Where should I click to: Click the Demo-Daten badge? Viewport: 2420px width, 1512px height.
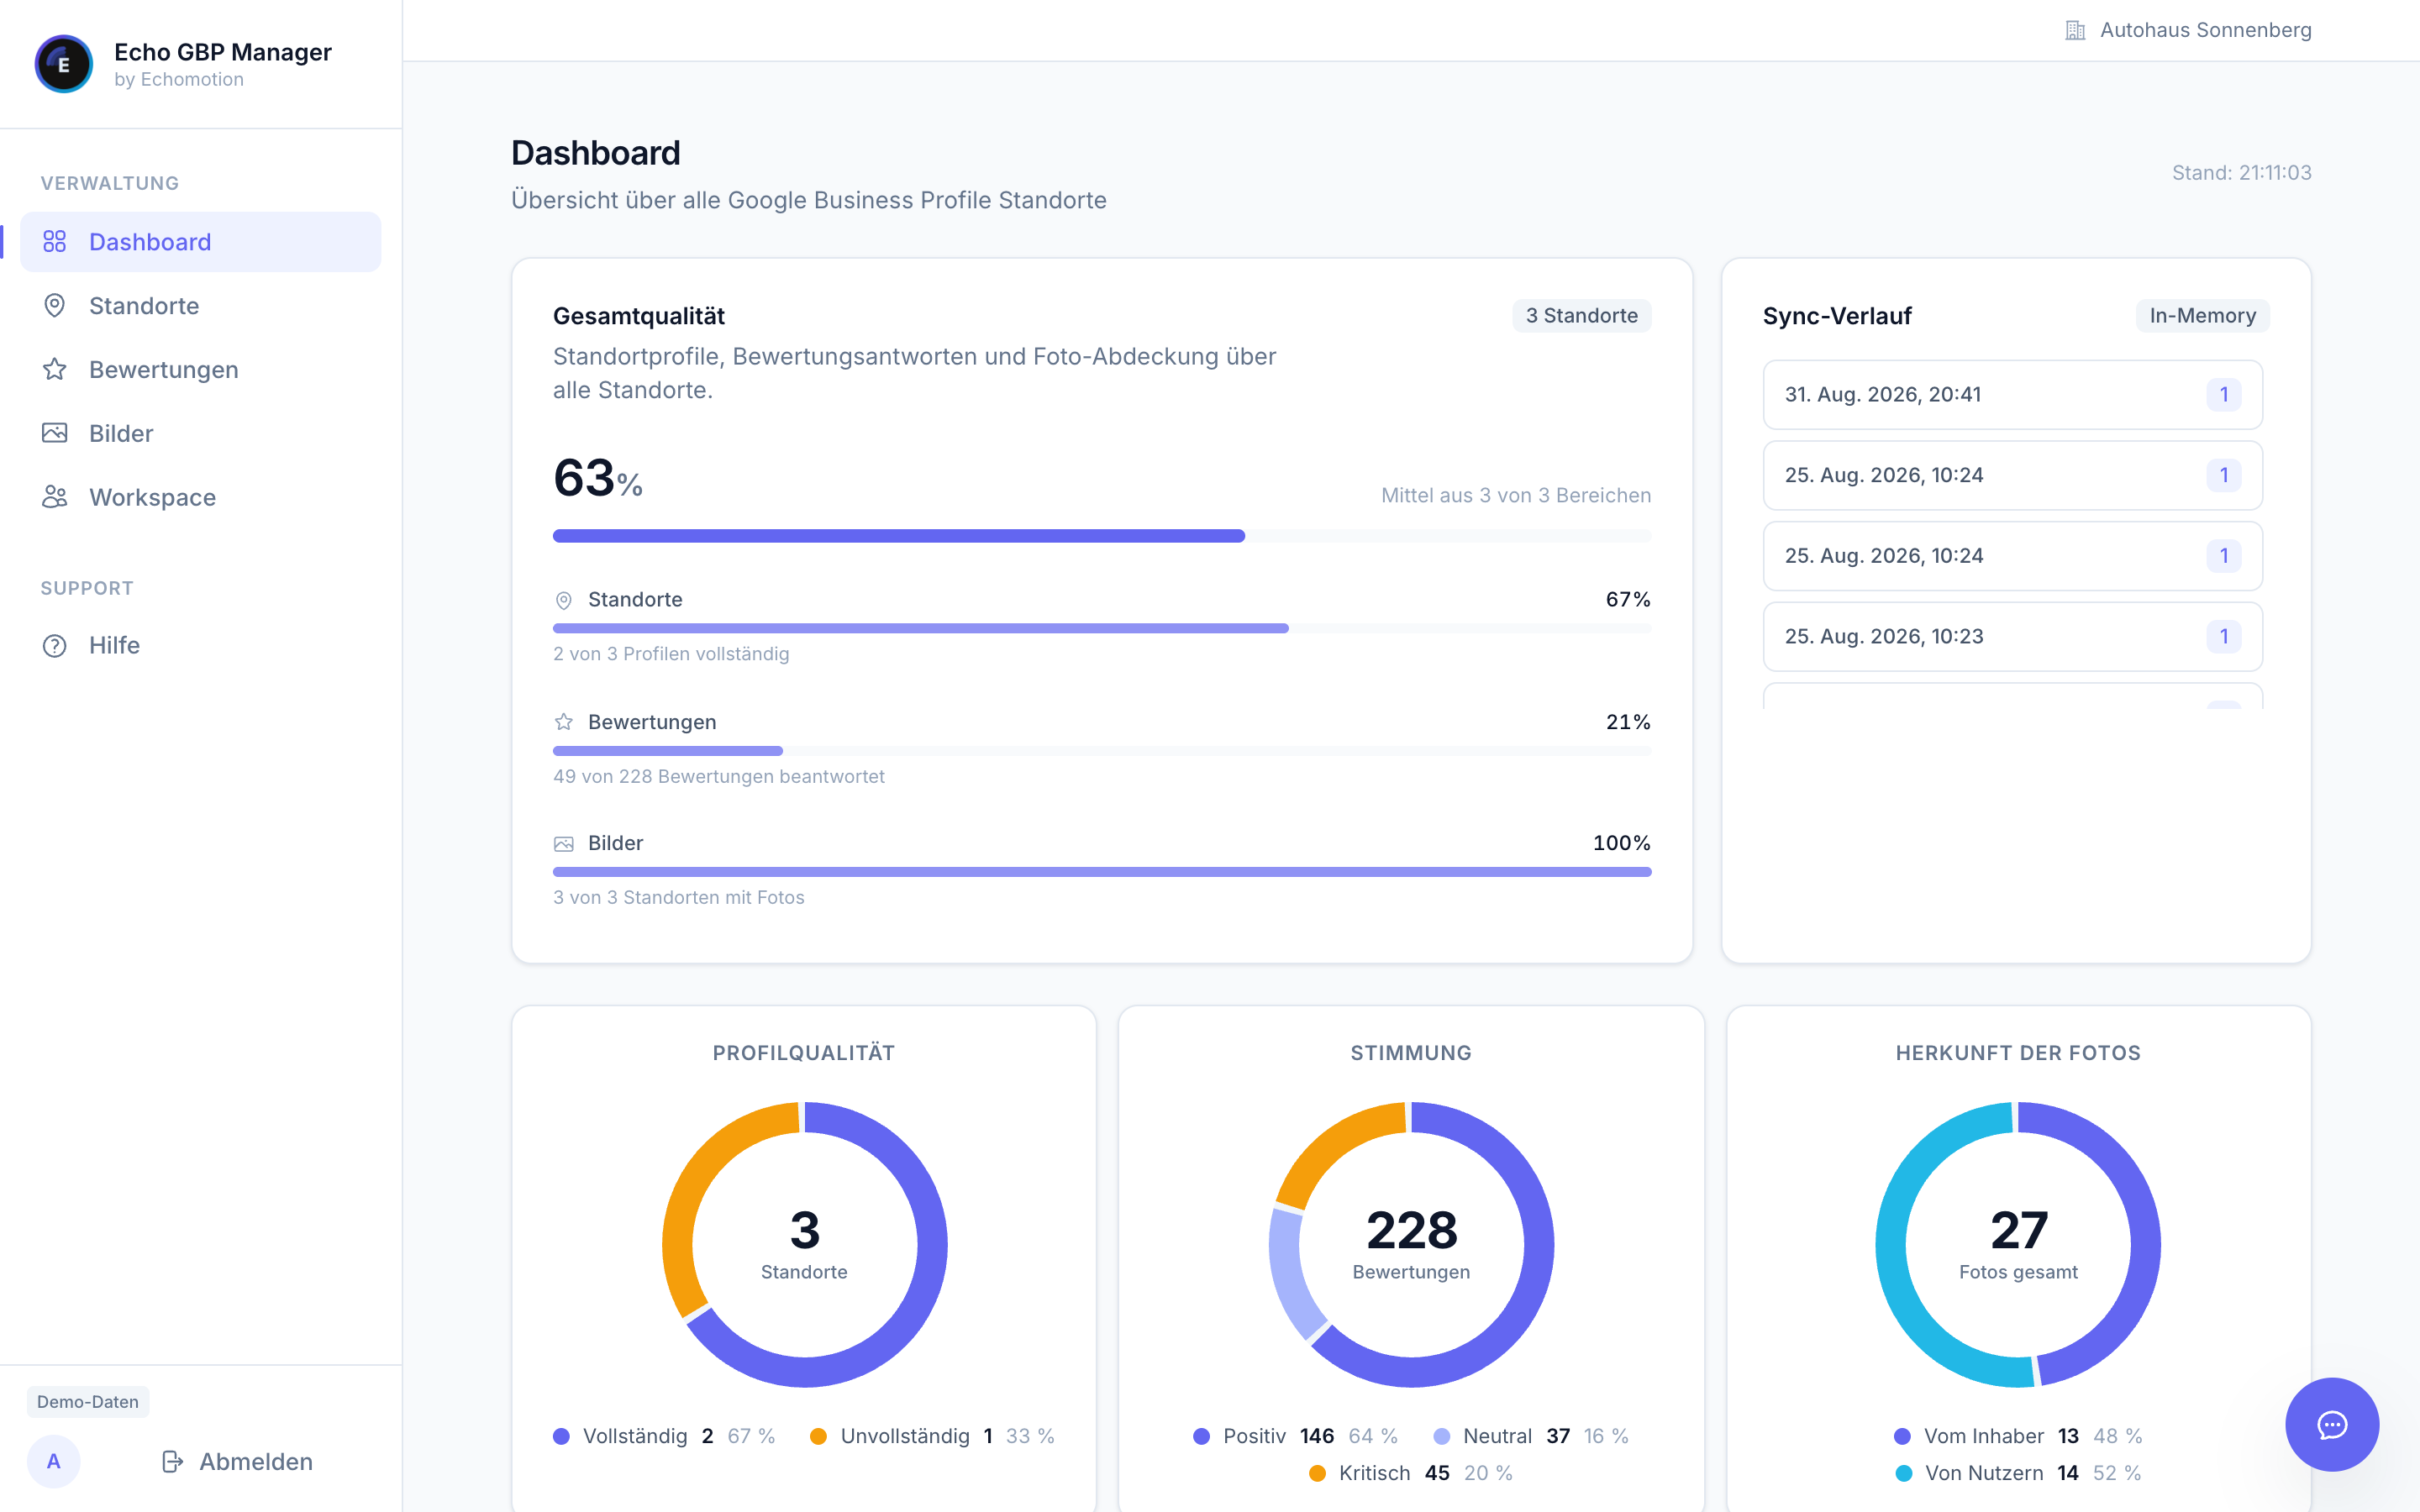click(x=88, y=1402)
